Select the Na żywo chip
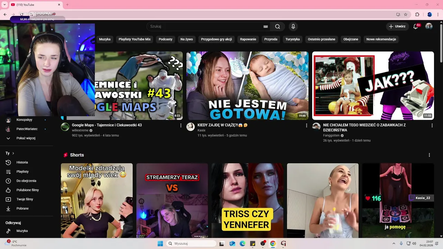 [187, 39]
